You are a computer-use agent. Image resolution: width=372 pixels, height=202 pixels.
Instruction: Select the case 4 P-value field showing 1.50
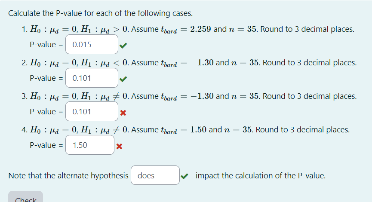[90, 145]
